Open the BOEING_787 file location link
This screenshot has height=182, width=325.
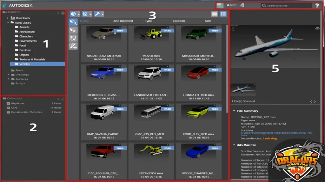tap(277, 134)
